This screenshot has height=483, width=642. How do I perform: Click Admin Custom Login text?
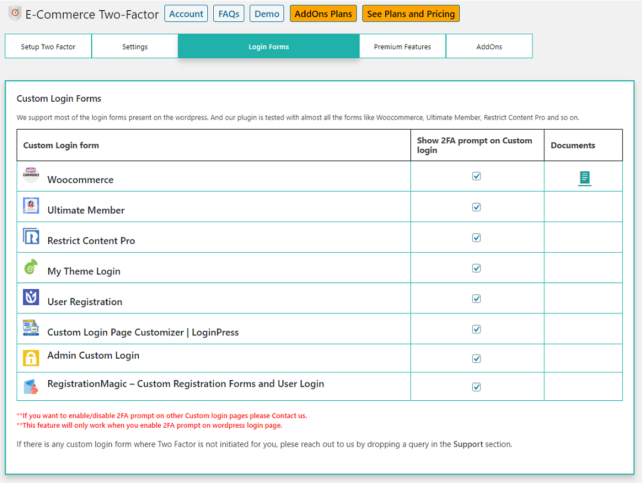click(x=94, y=355)
